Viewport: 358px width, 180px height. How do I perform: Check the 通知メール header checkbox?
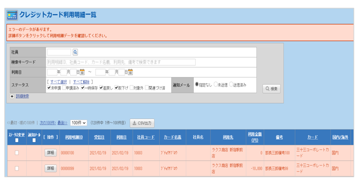[x=34, y=140]
